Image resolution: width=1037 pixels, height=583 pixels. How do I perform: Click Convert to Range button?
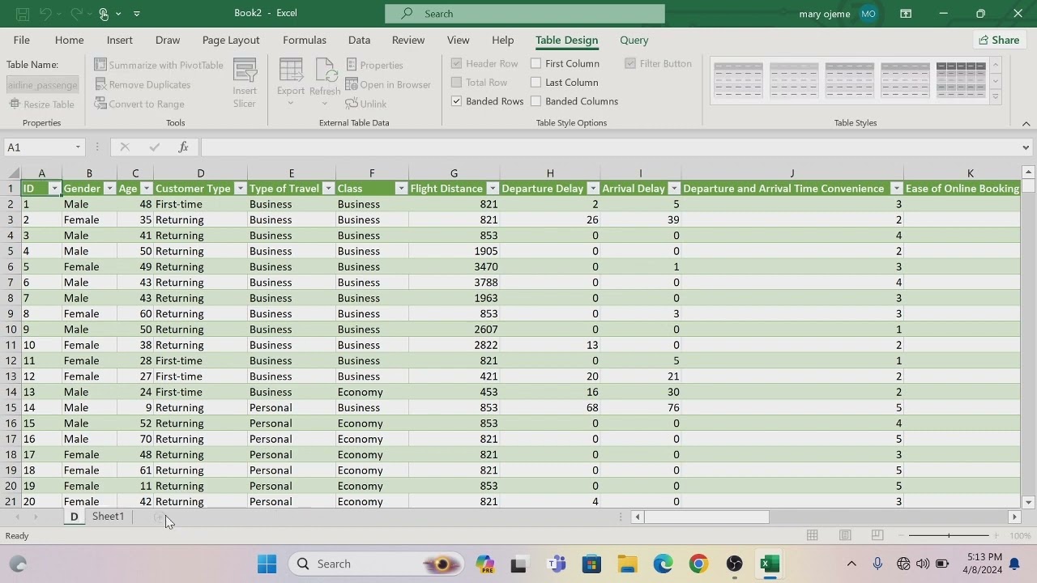coord(139,104)
